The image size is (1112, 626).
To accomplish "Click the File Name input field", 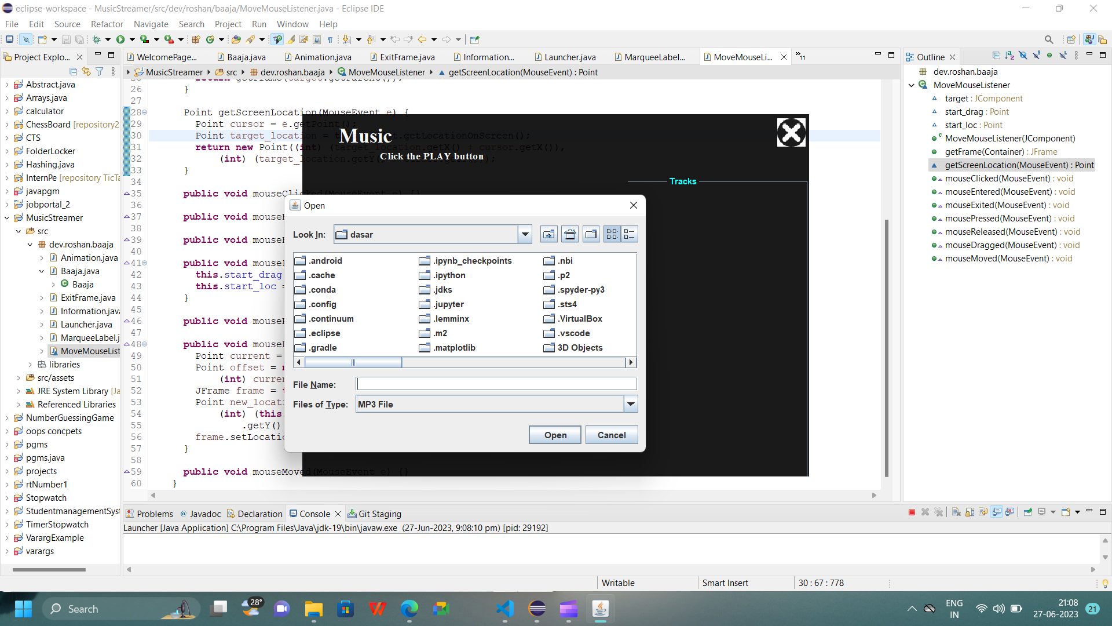I will (x=496, y=384).
